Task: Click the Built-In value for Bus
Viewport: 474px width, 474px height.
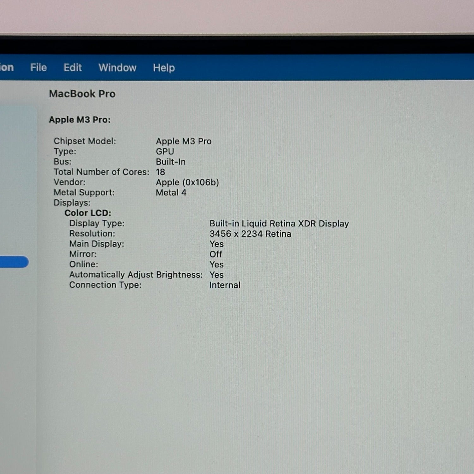Action: [171, 162]
